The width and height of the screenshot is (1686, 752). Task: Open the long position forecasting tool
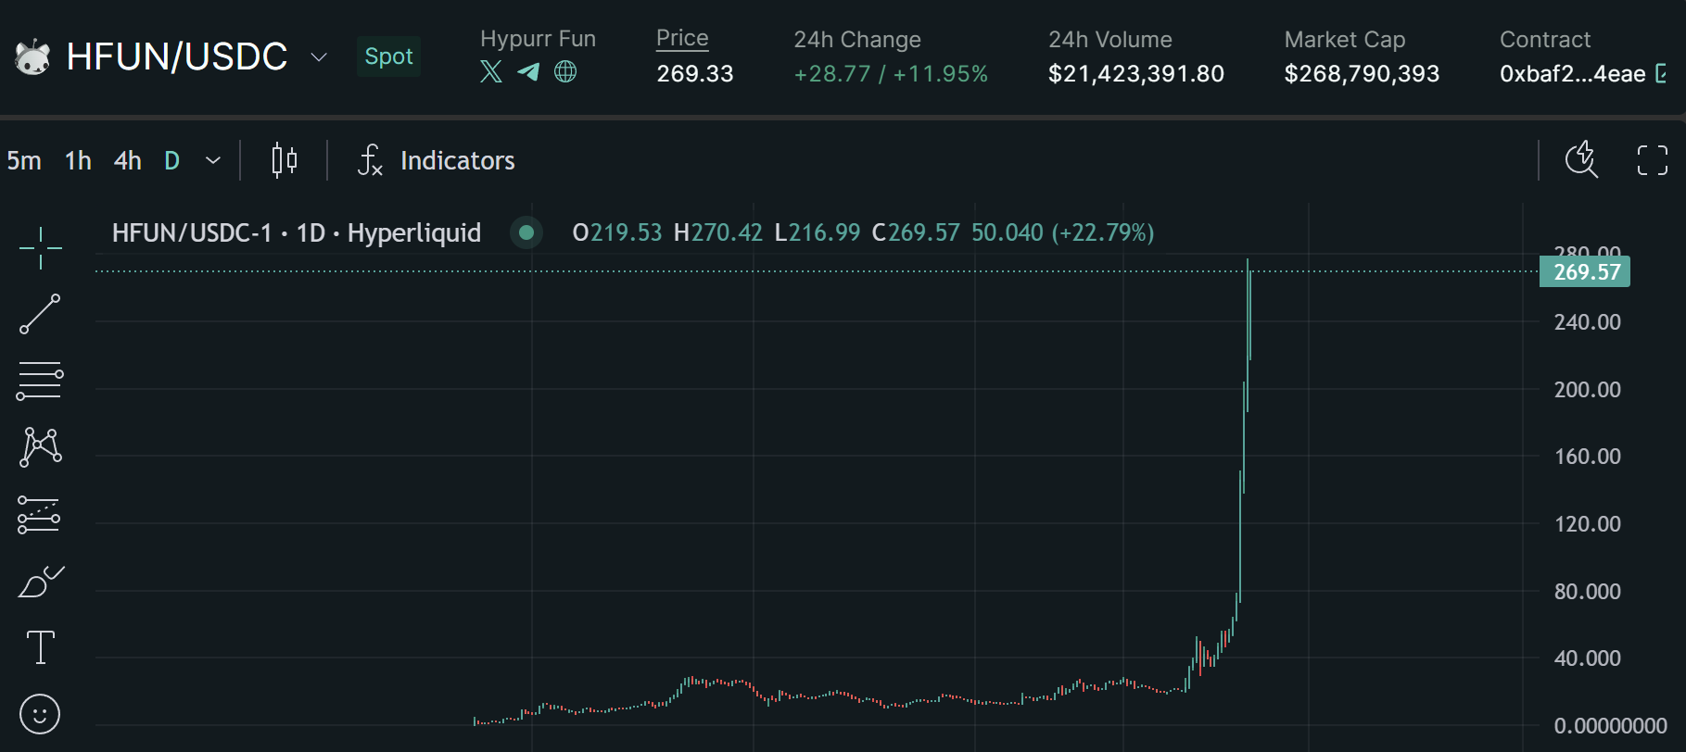pos(40,515)
